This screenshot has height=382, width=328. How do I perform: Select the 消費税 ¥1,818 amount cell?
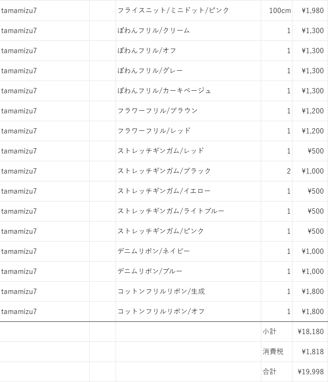(310, 352)
